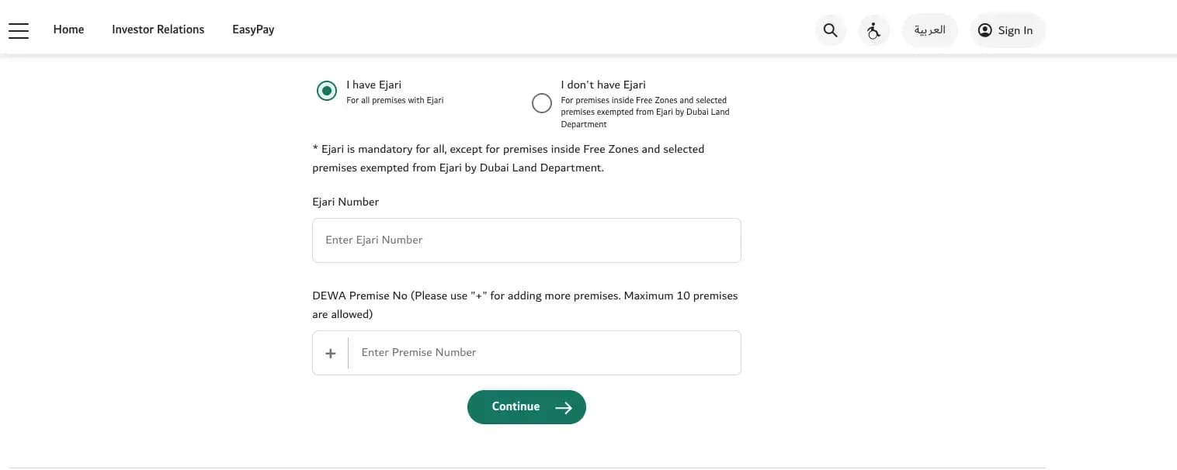Open the hamburger navigation menu
The height and width of the screenshot is (470, 1177).
coord(18,29)
